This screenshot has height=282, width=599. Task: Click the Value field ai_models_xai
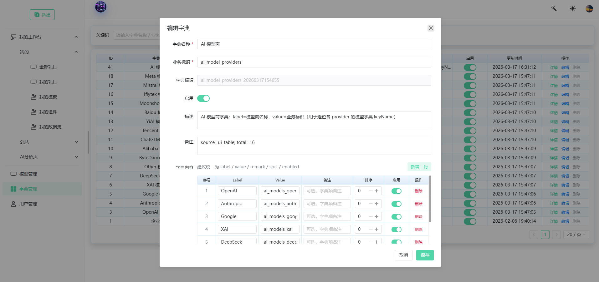tap(280, 229)
